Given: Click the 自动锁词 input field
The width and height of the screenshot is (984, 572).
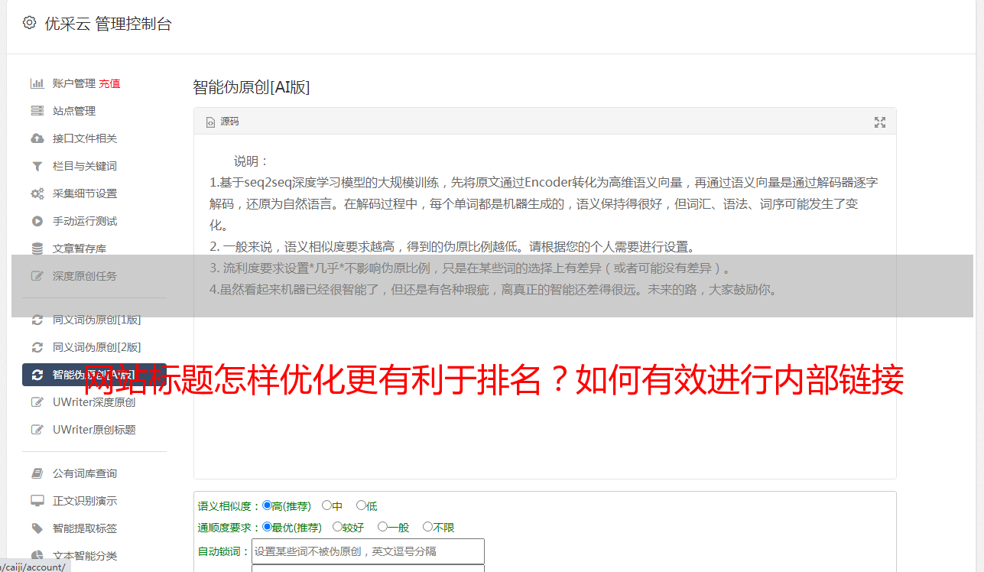Looking at the screenshot, I should 368,551.
